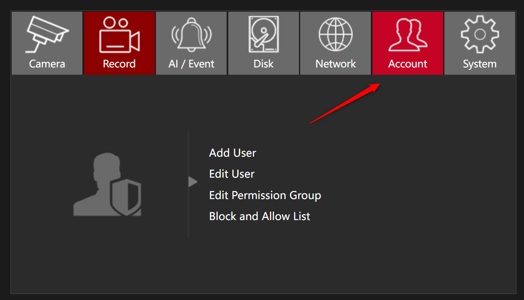Click the two-person account icon
The width and height of the screenshot is (524, 300).
408,35
